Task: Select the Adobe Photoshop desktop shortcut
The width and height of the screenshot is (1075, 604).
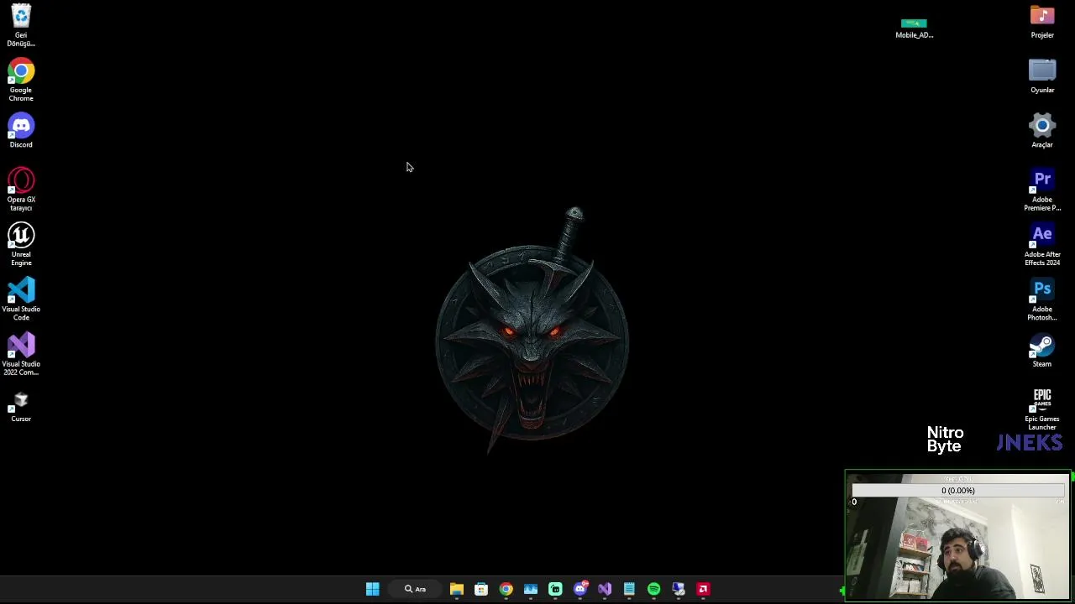Action: point(1042,299)
